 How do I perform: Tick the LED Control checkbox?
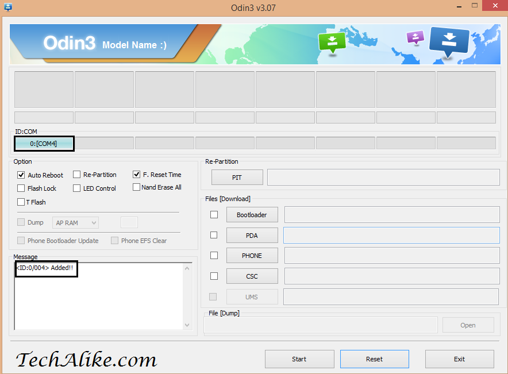coord(77,188)
